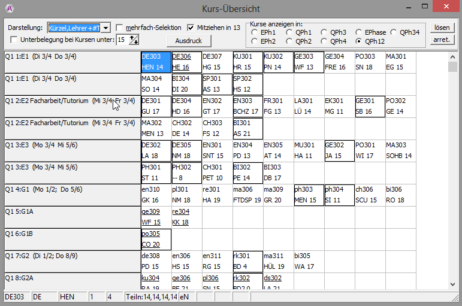
Task: Uncheck Mitziehen in 13 checkbox
Action: click(x=191, y=28)
